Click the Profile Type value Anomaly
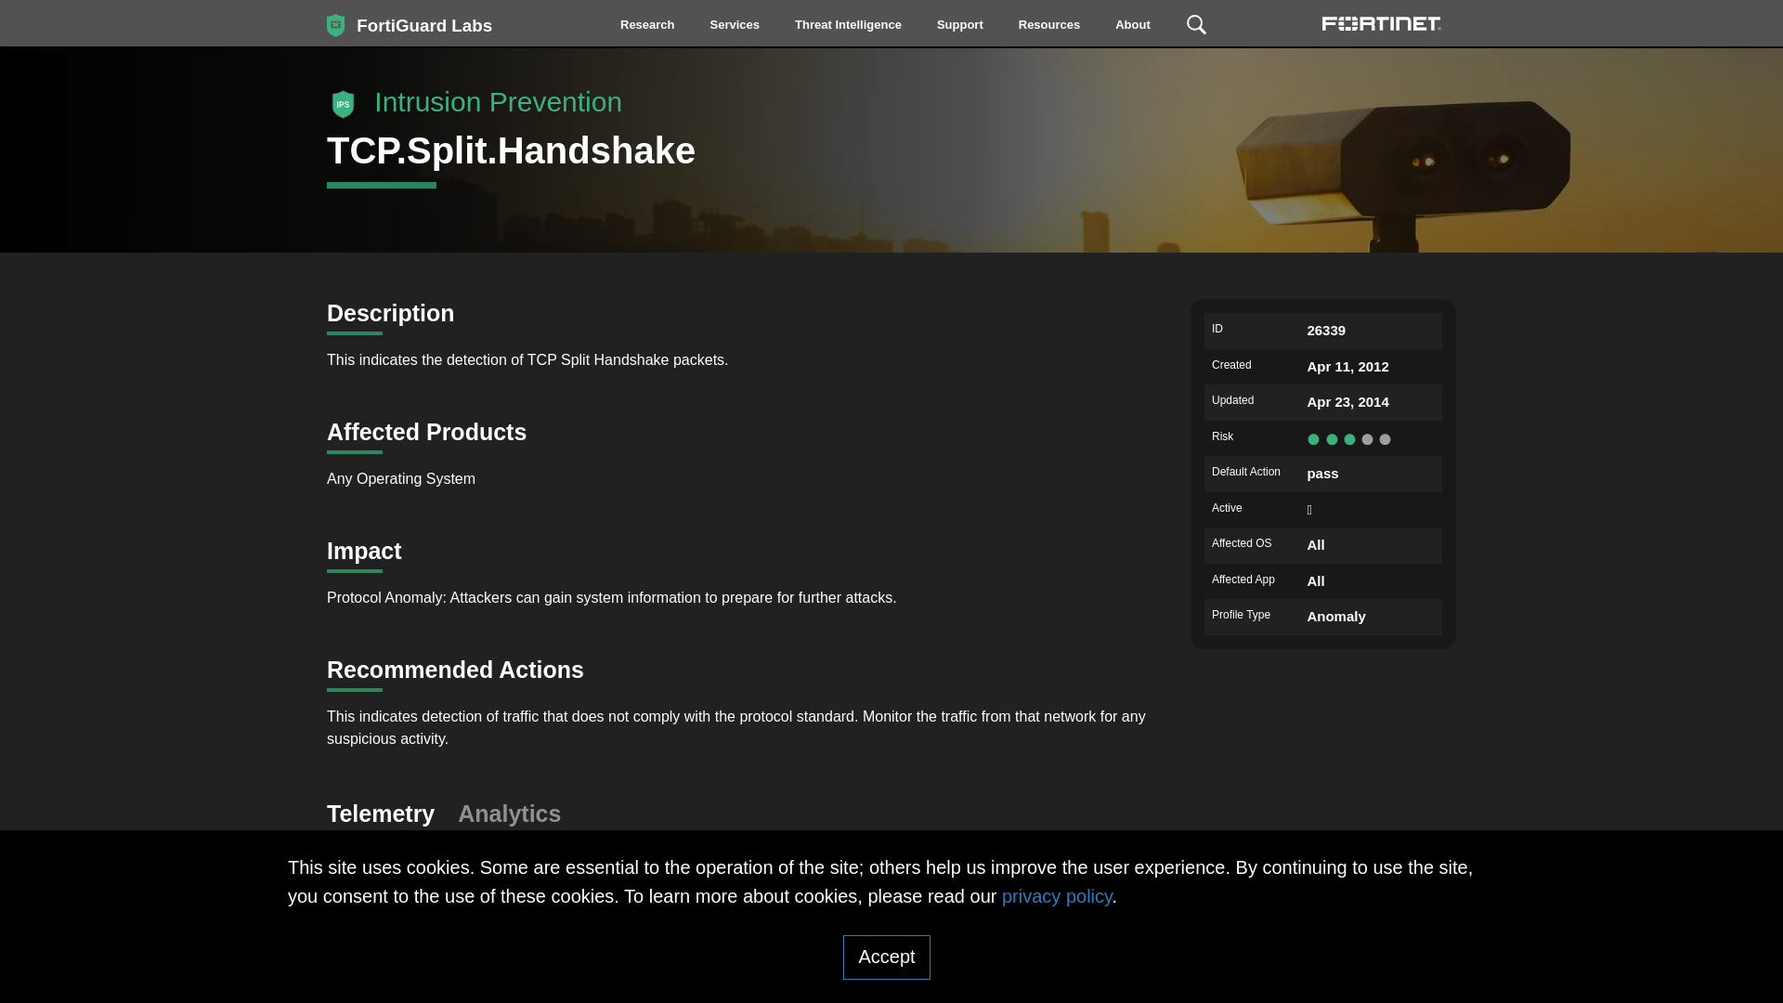1783x1003 pixels. pyautogui.click(x=1336, y=617)
